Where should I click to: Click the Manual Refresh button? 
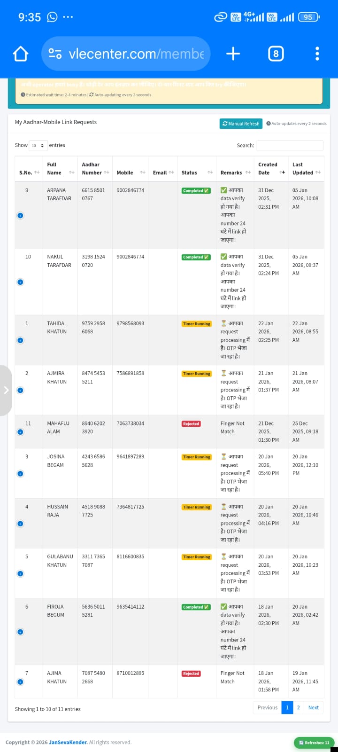click(241, 124)
